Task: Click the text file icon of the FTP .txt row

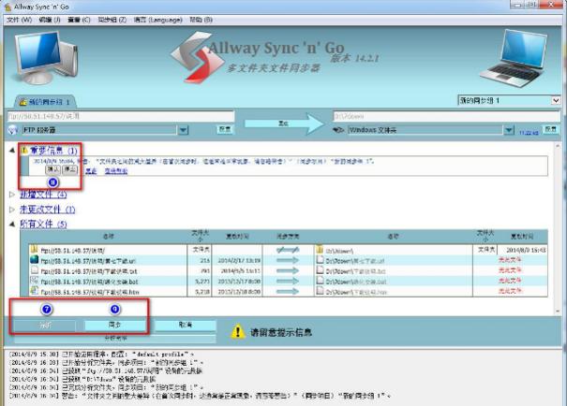Action: [35, 270]
